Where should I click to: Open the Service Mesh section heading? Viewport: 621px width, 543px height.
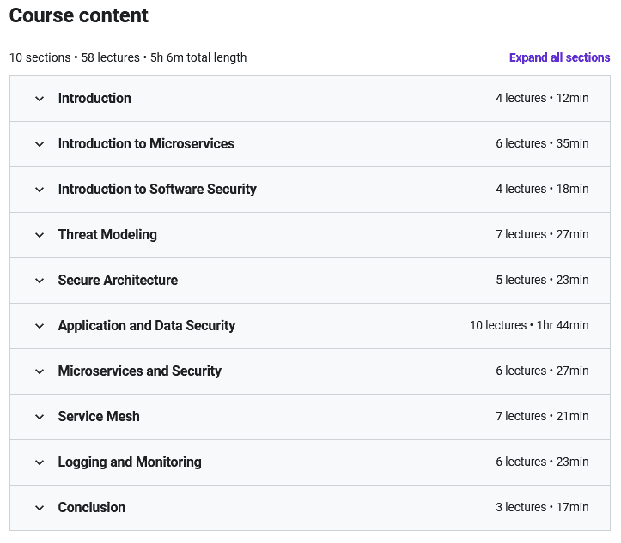[99, 416]
